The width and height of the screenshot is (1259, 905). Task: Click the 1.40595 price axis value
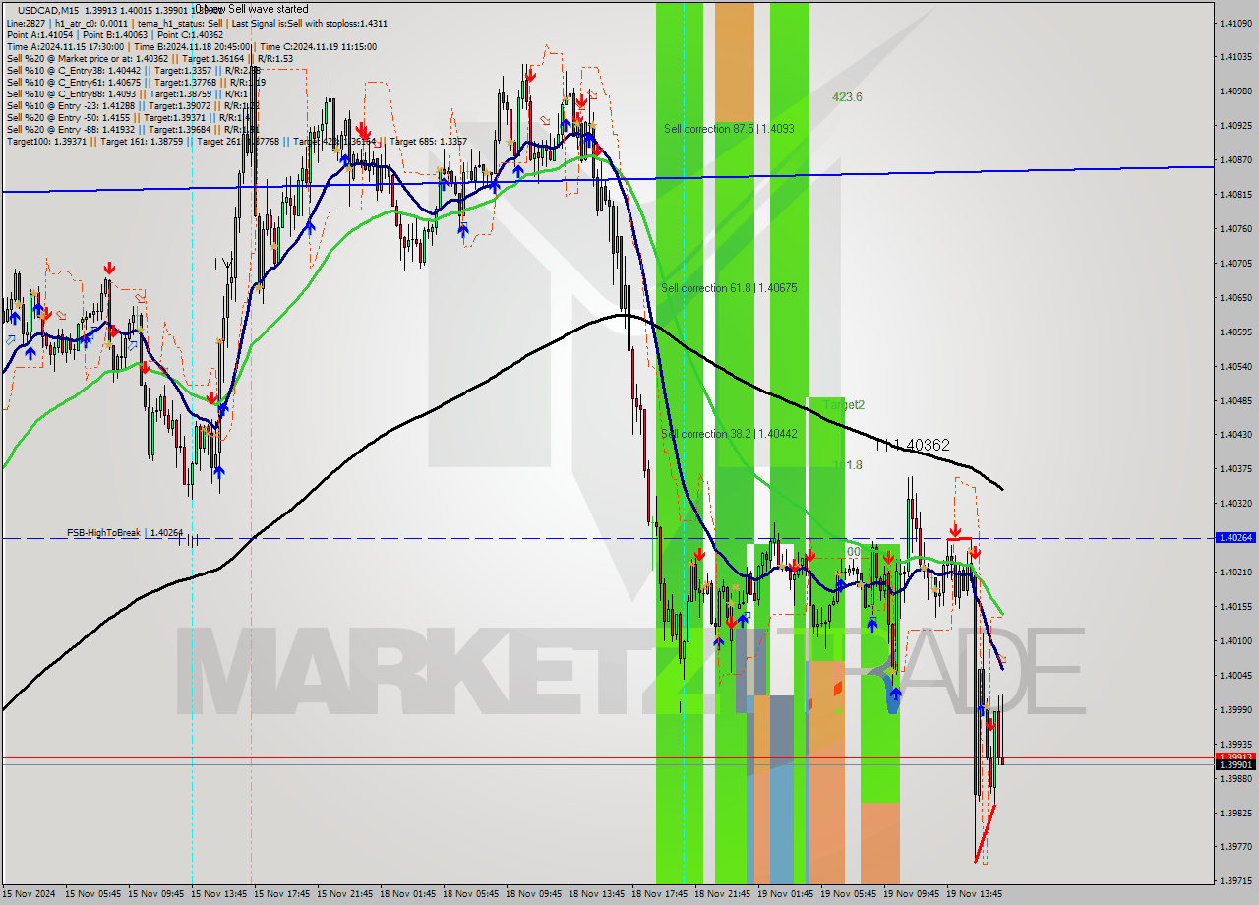[x=1234, y=332]
